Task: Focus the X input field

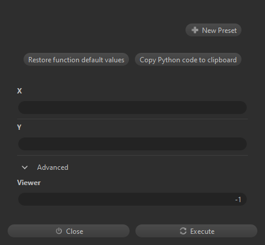Action: click(132, 108)
